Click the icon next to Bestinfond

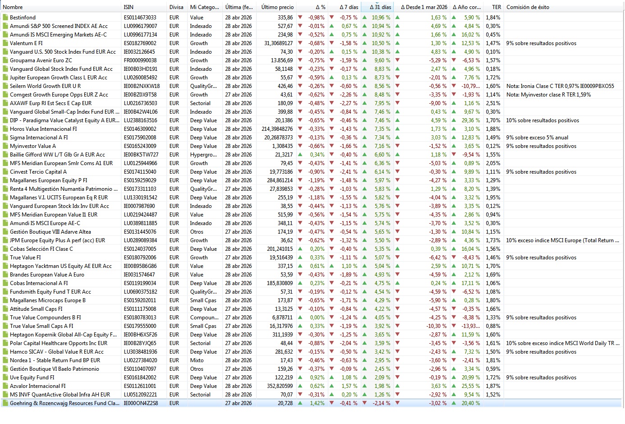point(5,18)
